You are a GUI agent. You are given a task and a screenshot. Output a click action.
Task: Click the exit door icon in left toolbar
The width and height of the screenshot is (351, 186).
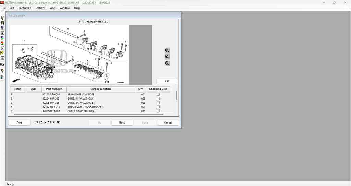coord(2,77)
